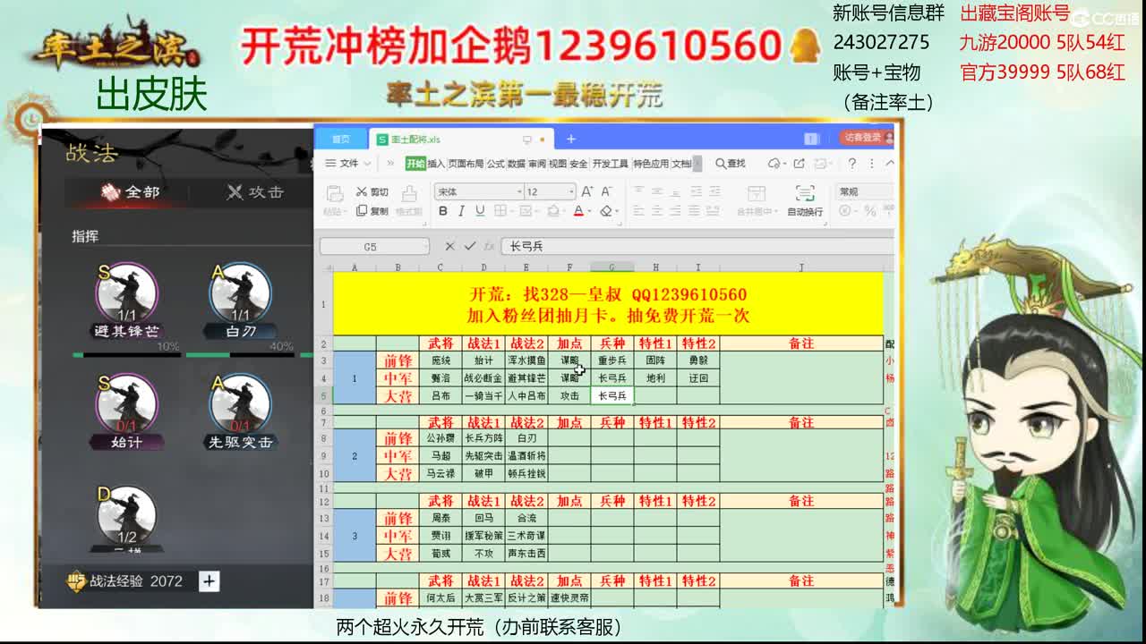Select the 先驱突击 A-rank skill portrait in game panel
1146x644 pixels.
(x=240, y=404)
